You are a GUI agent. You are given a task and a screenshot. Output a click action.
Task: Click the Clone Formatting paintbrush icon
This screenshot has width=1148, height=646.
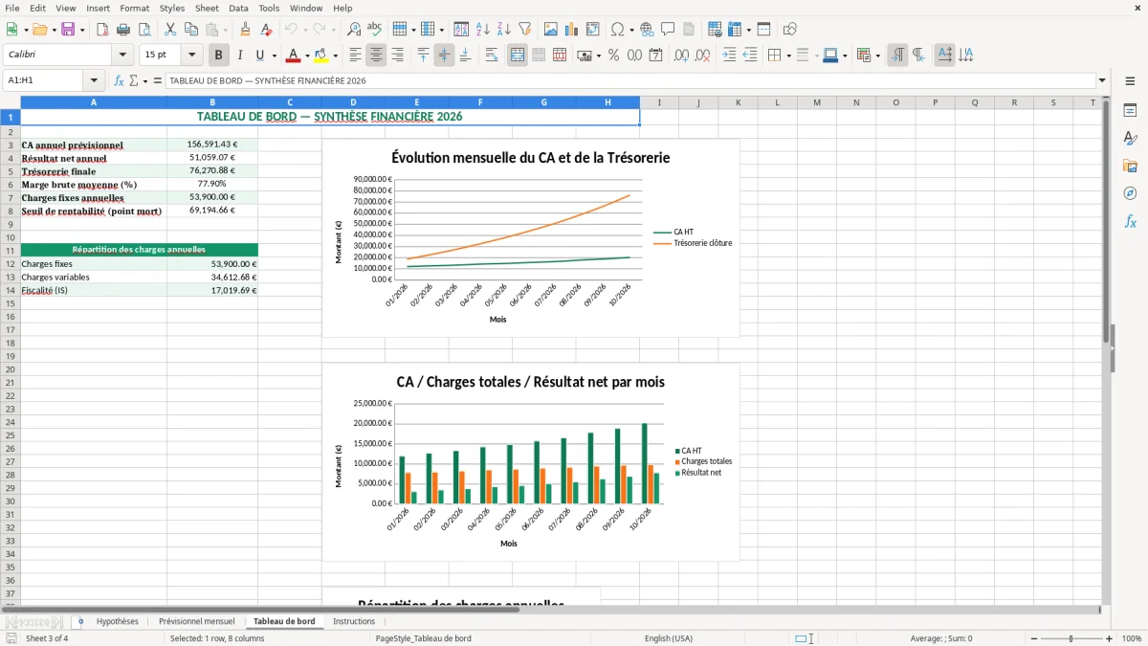(x=246, y=30)
